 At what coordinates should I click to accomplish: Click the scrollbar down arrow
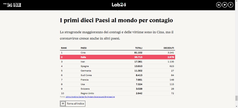point(236,107)
